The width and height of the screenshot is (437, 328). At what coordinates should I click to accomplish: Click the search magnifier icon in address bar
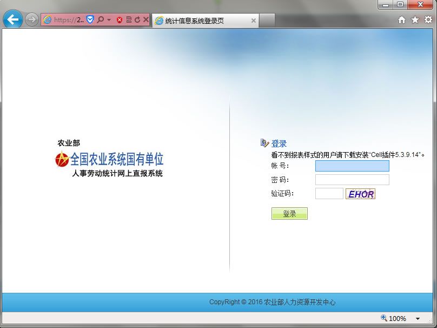[101, 20]
